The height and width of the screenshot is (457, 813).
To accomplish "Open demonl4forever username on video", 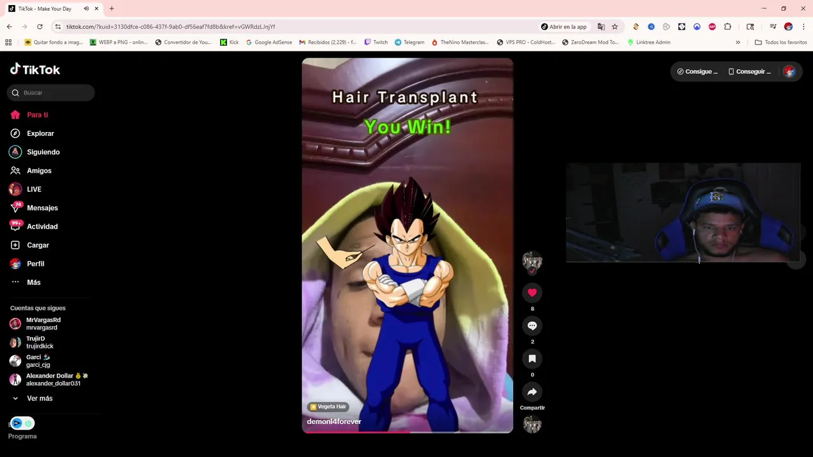I will pos(334,421).
